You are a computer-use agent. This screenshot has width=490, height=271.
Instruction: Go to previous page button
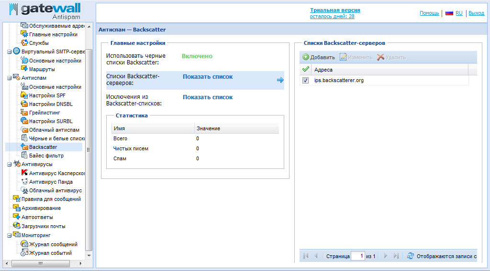316,256
